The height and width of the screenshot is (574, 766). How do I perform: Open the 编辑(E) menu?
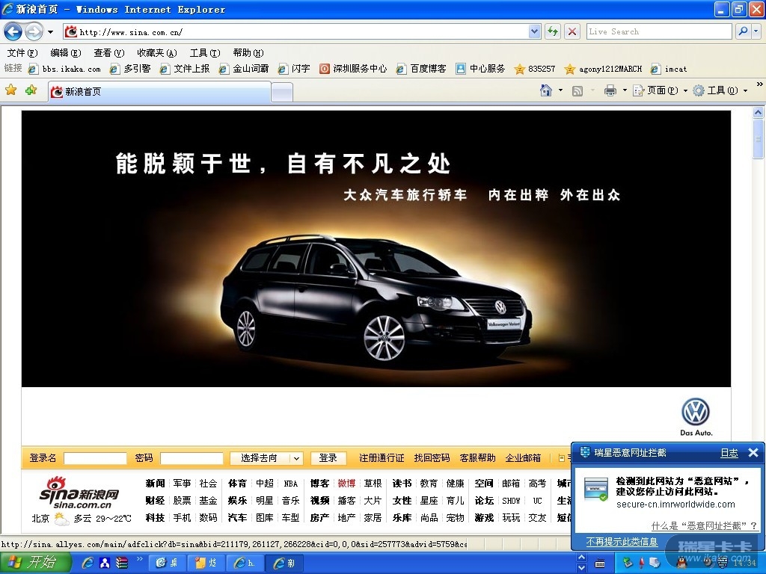click(66, 53)
